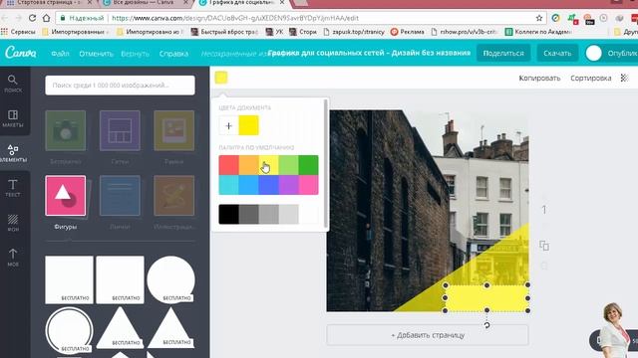The image size is (638, 358).
Task: Go to browser home page icon
Action: pyautogui.click(x=47, y=18)
